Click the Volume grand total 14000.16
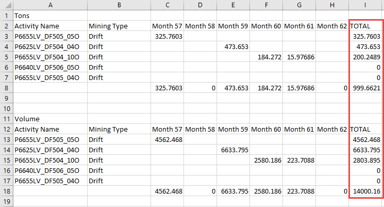Viewport: 384px width, 207px height. [x=365, y=192]
